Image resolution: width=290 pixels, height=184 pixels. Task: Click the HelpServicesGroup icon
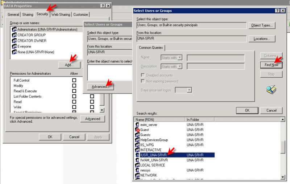(x=137, y=140)
